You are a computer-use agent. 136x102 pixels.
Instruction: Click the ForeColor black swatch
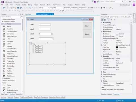(x=117, y=47)
